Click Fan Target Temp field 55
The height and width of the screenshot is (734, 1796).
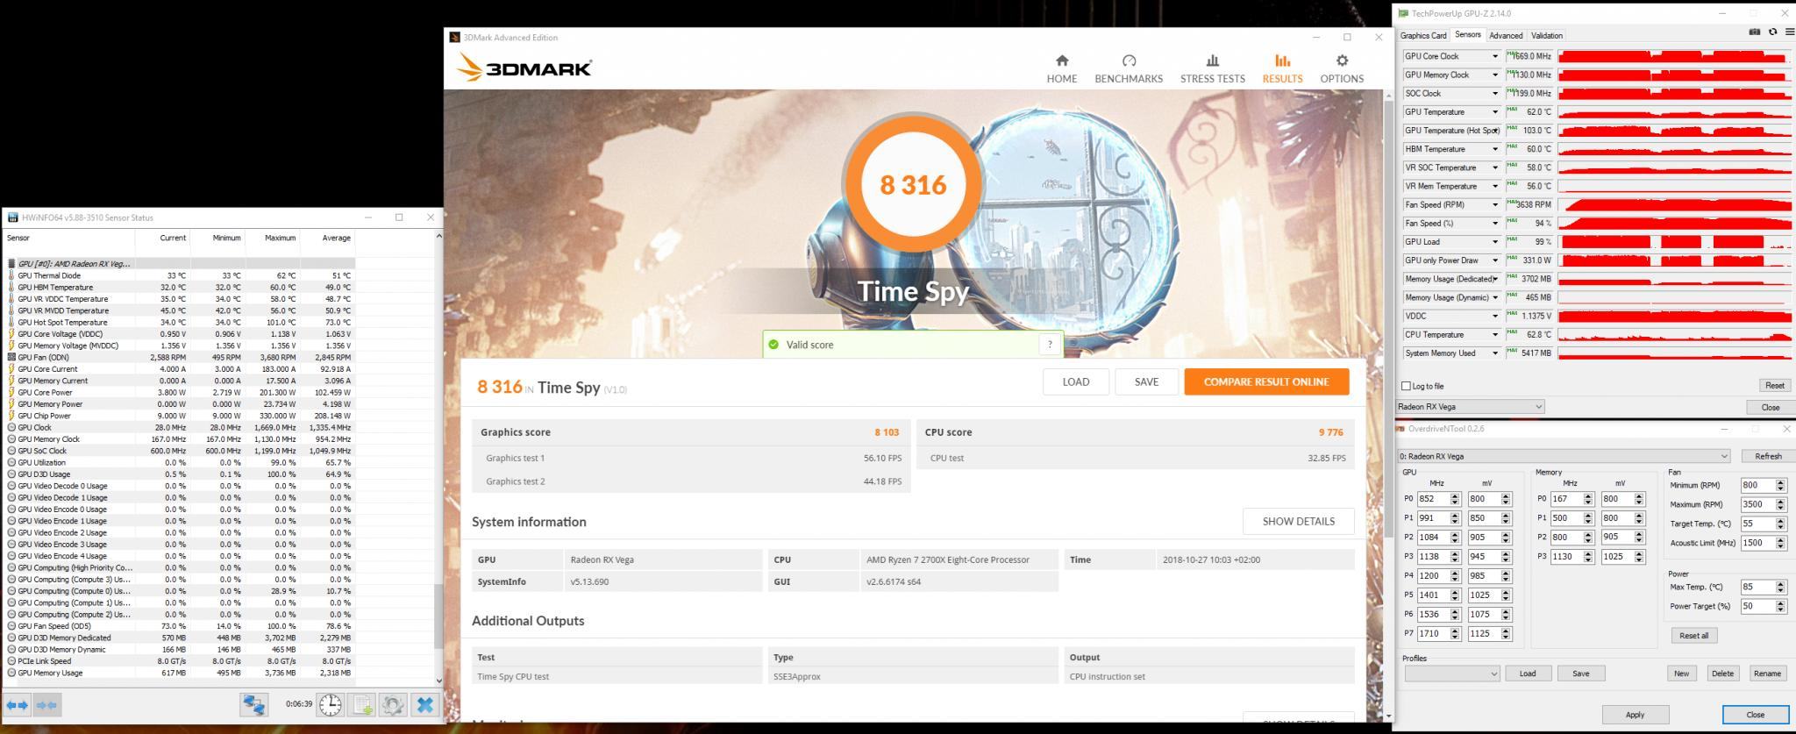tap(1757, 524)
